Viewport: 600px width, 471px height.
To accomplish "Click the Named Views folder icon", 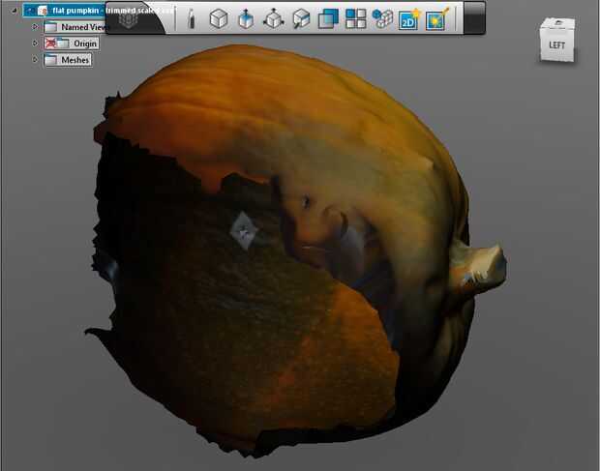I will point(50,27).
